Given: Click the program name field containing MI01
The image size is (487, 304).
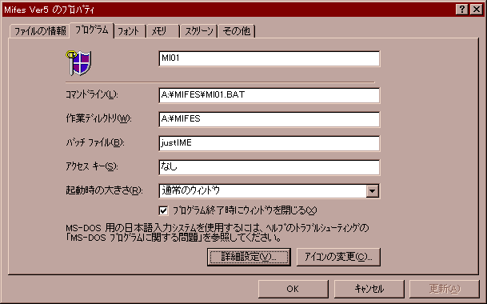Looking at the screenshot, I should click(269, 58).
